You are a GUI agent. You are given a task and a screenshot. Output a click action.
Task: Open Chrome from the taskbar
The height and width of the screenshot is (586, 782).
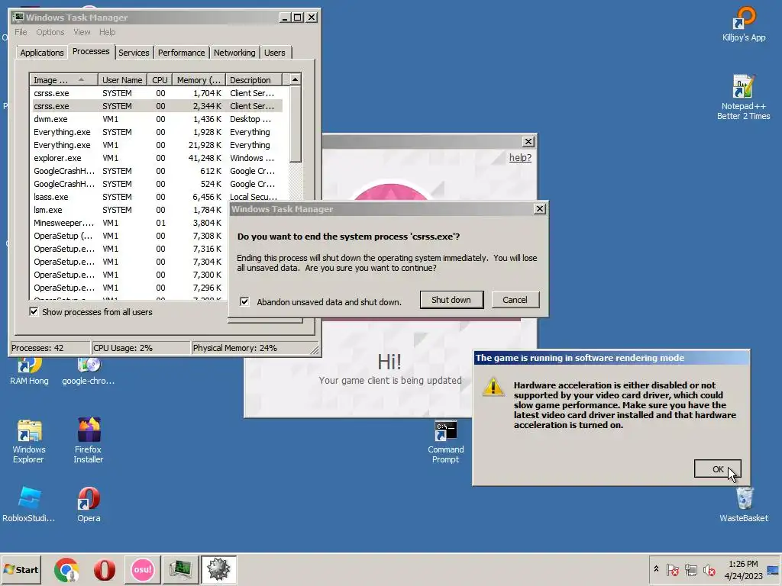click(x=66, y=569)
